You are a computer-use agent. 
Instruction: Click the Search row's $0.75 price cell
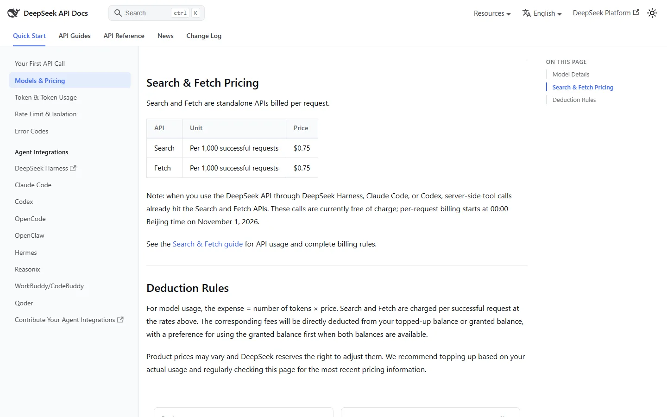302,148
